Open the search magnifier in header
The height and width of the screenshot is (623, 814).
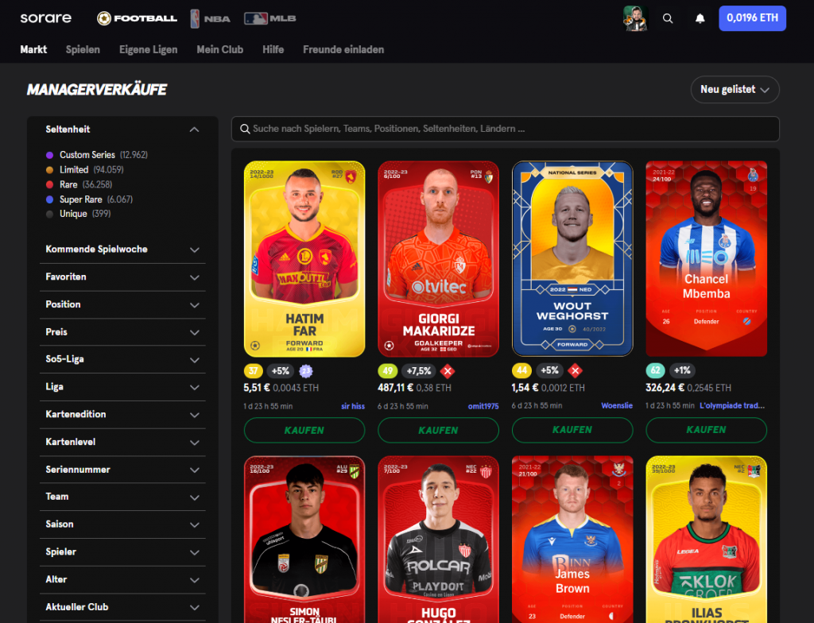[668, 19]
